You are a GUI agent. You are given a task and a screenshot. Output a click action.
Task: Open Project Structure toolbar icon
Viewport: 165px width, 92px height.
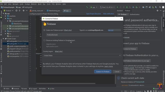pyautogui.click(x=143, y=7)
